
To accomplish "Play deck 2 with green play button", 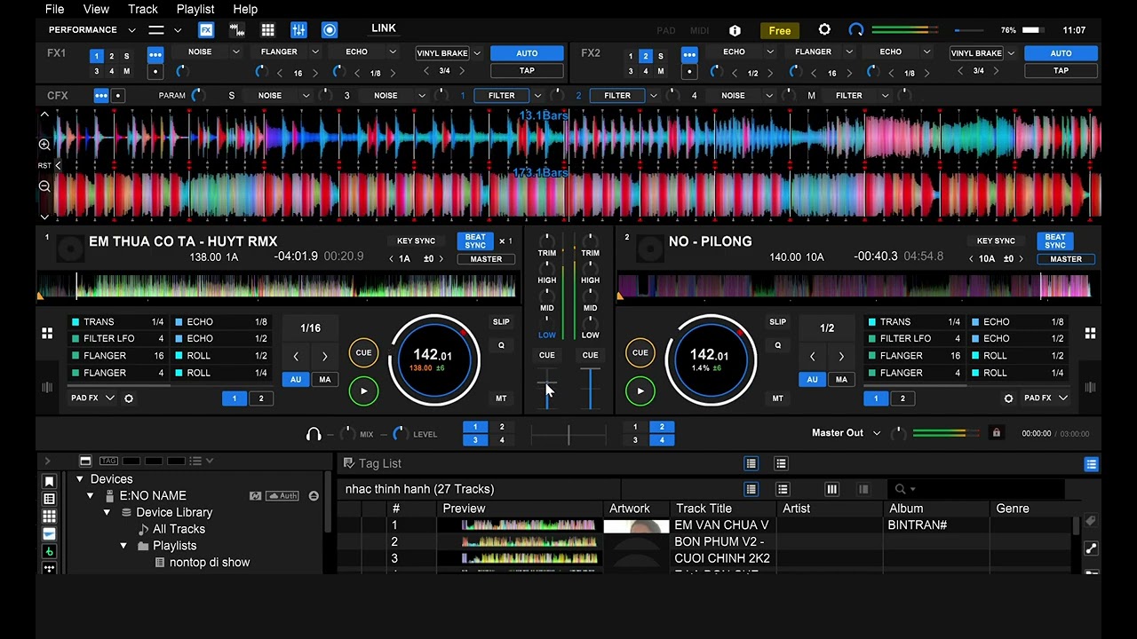I will 640,391.
